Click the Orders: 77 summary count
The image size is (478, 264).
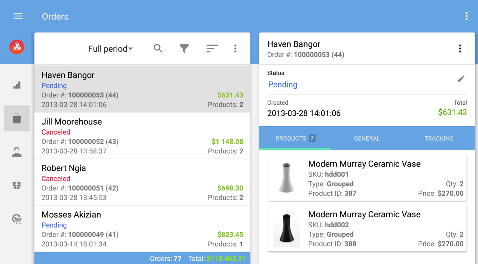click(x=166, y=258)
